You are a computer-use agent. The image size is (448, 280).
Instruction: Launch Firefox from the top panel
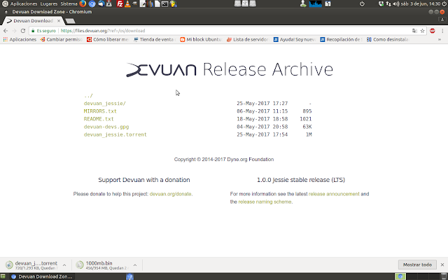pyautogui.click(x=83, y=3)
